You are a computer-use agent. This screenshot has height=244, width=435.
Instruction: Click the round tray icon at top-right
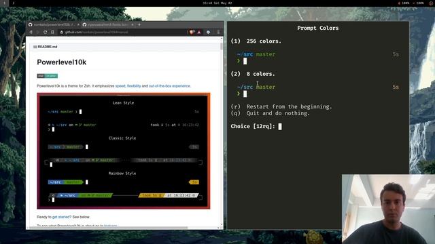[x=431, y=3]
